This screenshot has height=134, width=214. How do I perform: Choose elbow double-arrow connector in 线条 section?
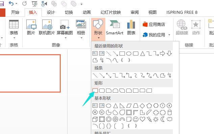click(129, 75)
